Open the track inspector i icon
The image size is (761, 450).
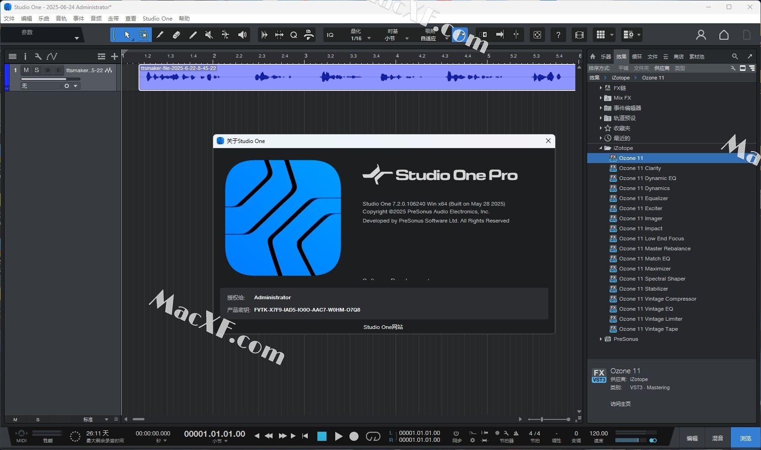(25, 56)
